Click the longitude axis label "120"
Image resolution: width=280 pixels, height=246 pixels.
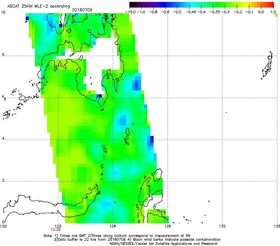tap(3, 226)
